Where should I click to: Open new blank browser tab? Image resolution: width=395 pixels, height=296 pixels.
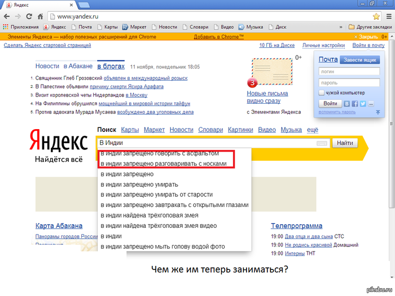[x=84, y=5]
